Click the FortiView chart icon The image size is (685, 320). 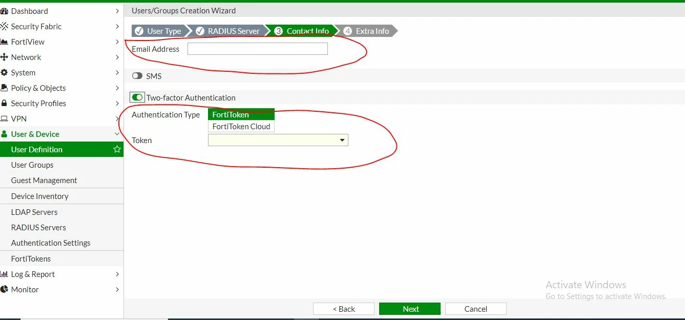point(4,42)
